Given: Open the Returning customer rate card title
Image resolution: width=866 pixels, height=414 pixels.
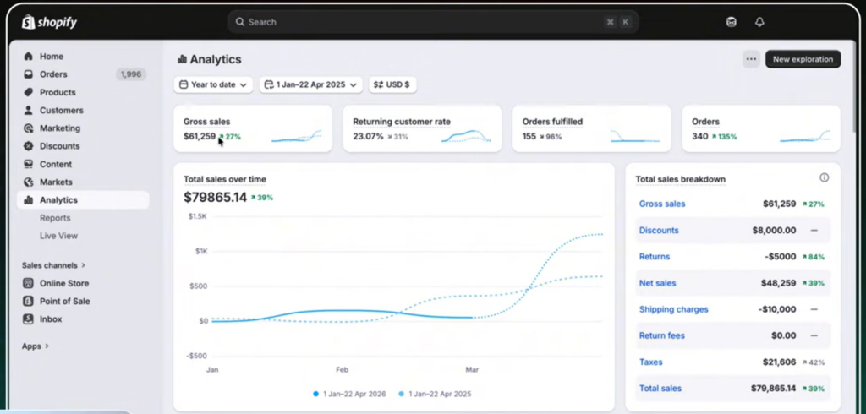Looking at the screenshot, I should pos(402,122).
